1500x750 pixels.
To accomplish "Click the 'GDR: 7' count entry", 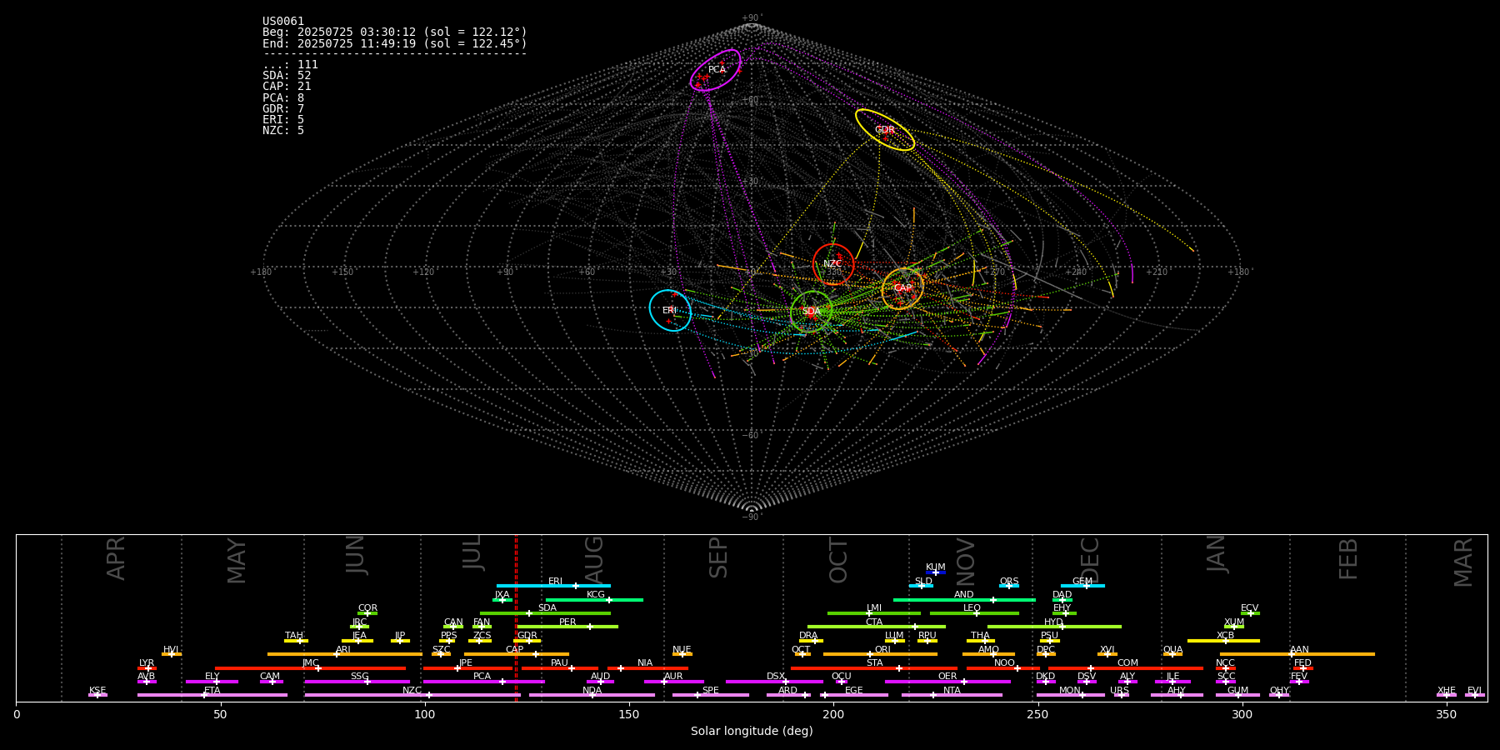I will (x=283, y=109).
